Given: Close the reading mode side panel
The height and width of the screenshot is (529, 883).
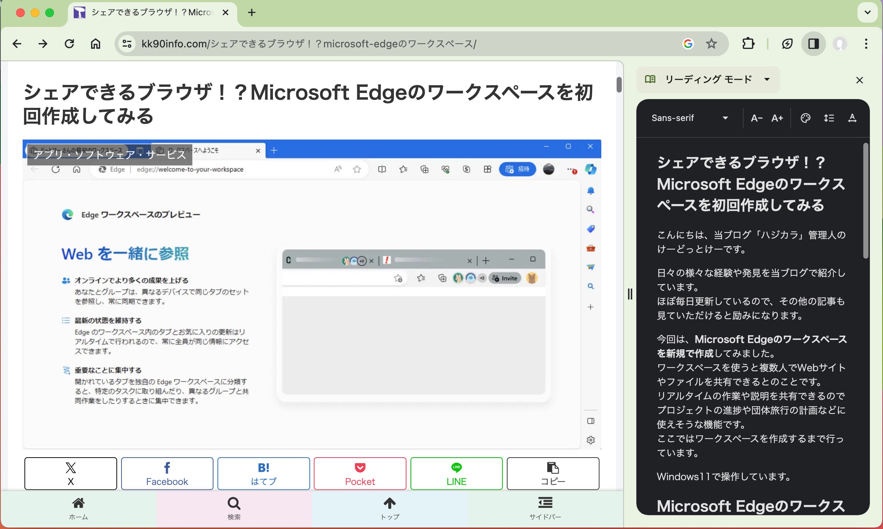Looking at the screenshot, I should click(x=859, y=80).
